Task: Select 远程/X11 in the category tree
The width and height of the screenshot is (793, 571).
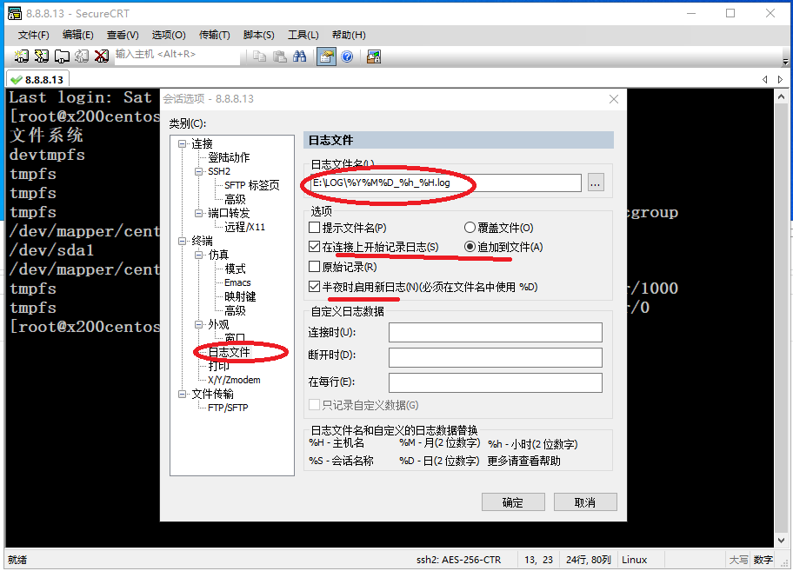Action: pos(245,227)
